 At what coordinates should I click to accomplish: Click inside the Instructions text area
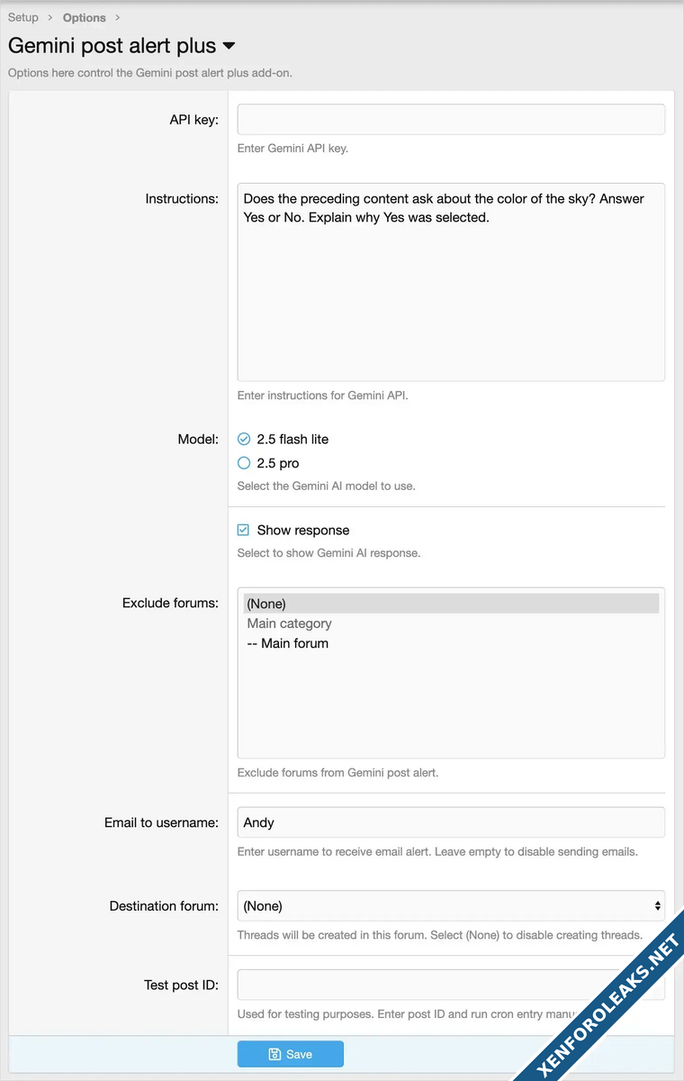click(x=450, y=288)
